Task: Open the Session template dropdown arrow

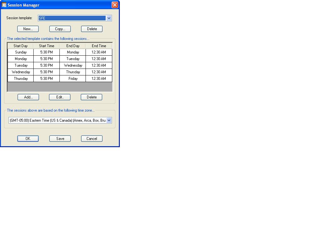Action: tap(109, 18)
